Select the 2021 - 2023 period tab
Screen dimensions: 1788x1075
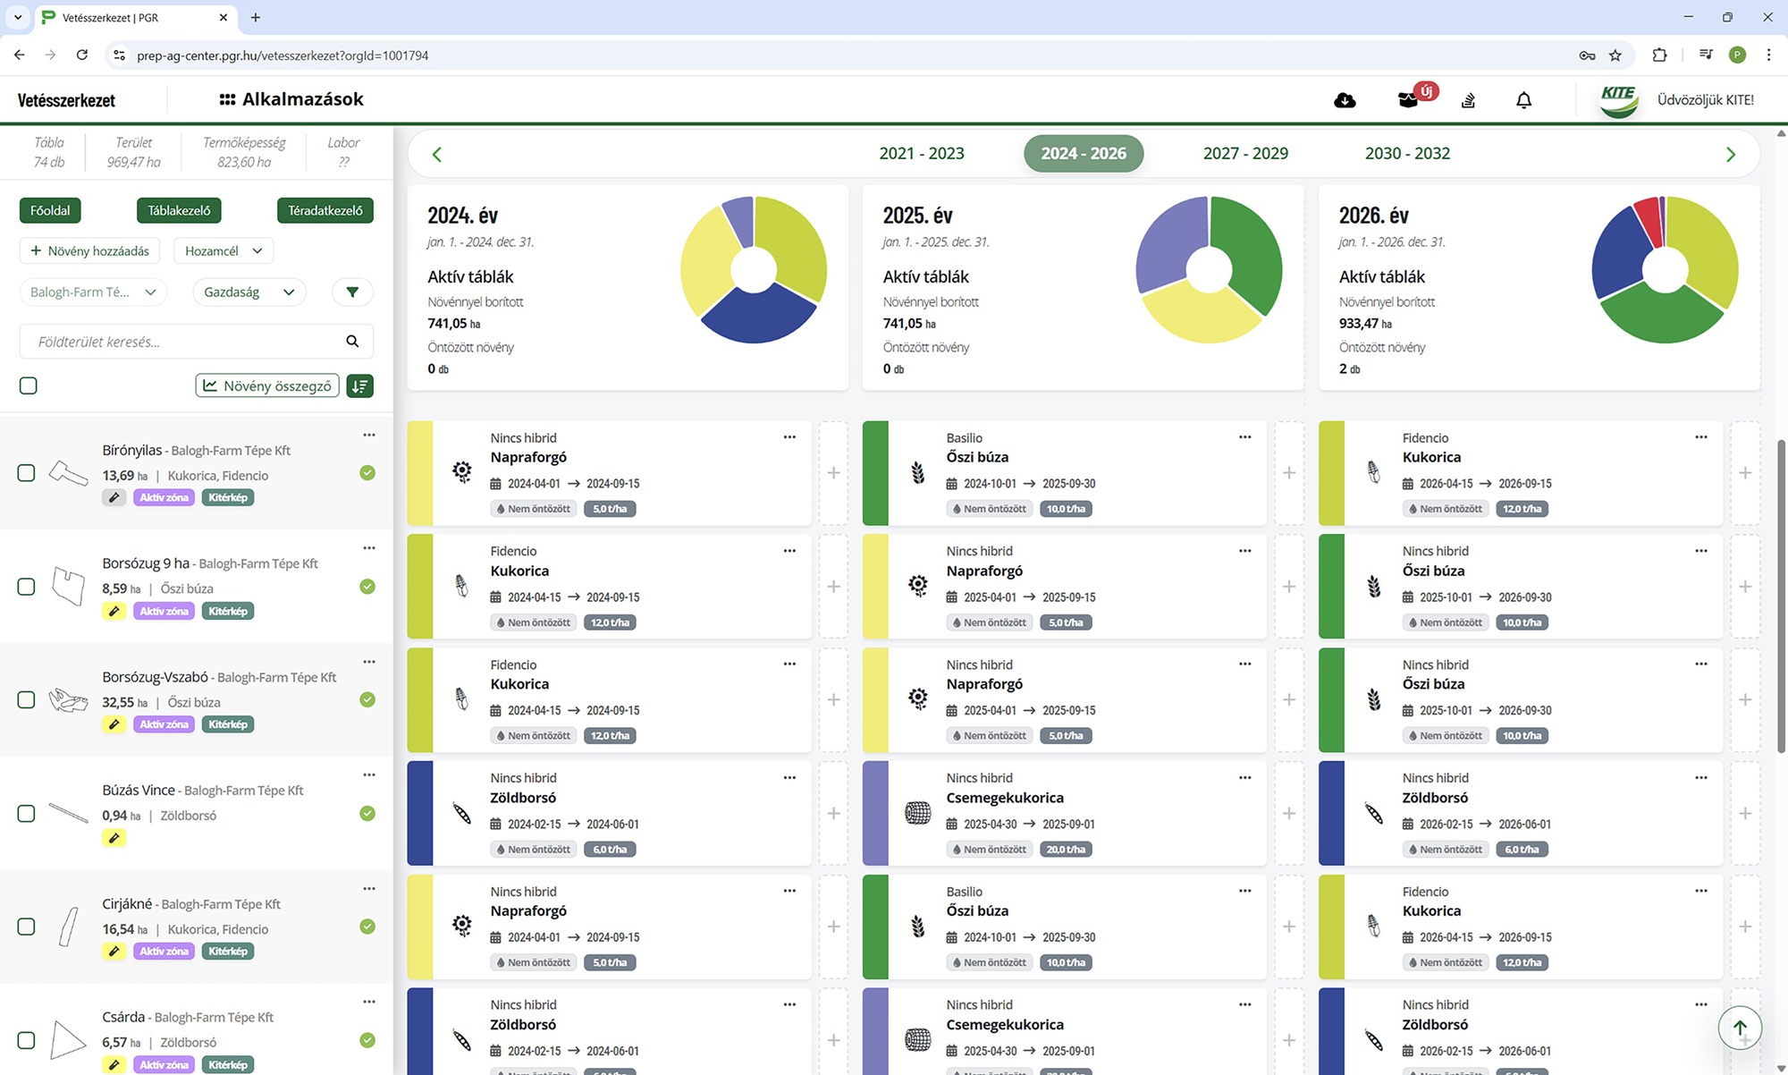click(x=922, y=154)
